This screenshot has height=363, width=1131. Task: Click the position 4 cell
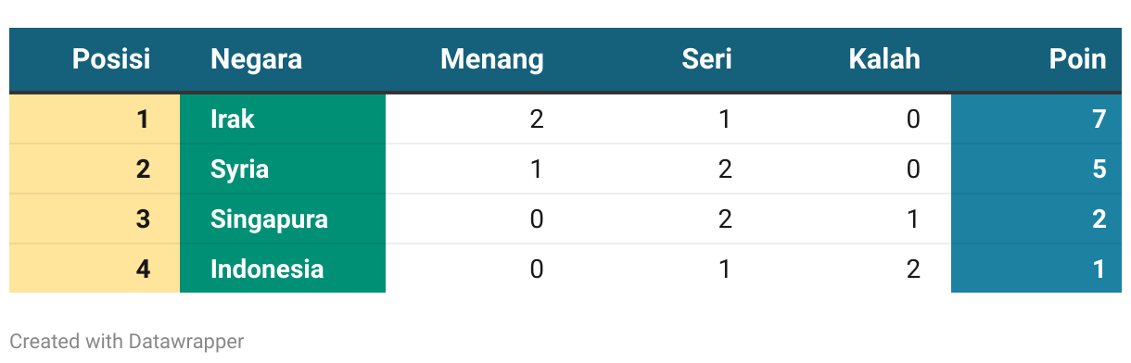(x=95, y=269)
